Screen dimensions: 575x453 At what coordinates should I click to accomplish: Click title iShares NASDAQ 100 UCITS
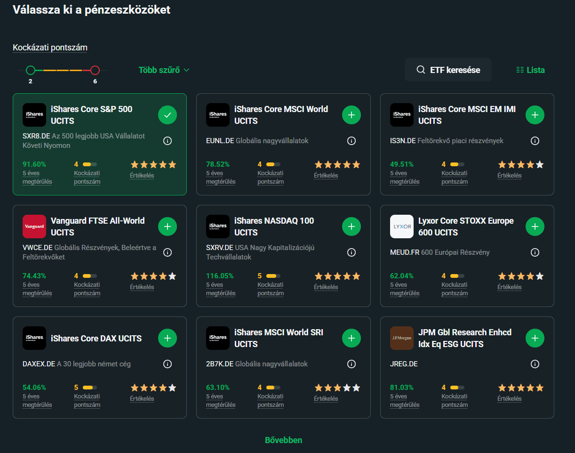coord(274,226)
